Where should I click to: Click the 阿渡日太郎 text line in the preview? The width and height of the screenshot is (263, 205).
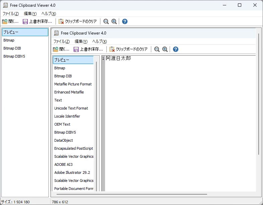click(x=118, y=58)
